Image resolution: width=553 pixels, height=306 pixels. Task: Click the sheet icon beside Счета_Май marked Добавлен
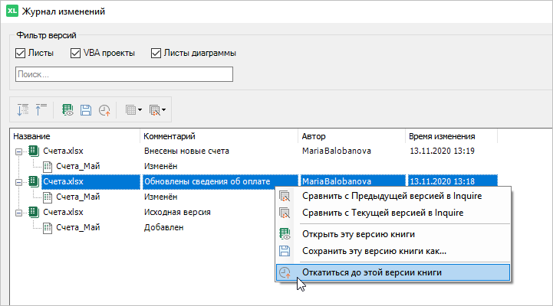pos(48,226)
